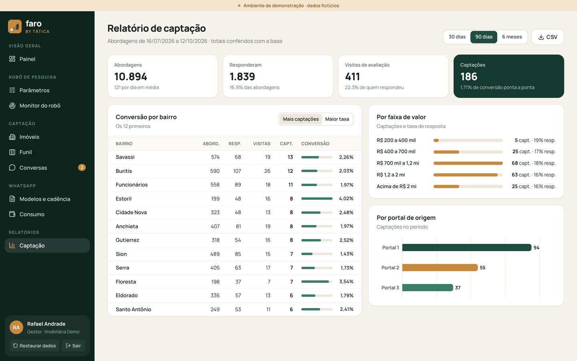Click the Floresta 3,54% conversion value
Image resolution: width=577 pixels, height=361 pixels.
tap(346, 282)
